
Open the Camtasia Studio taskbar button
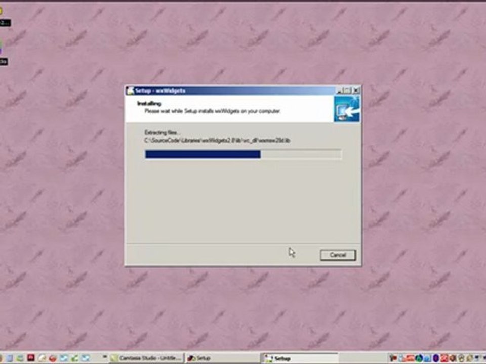147,358
